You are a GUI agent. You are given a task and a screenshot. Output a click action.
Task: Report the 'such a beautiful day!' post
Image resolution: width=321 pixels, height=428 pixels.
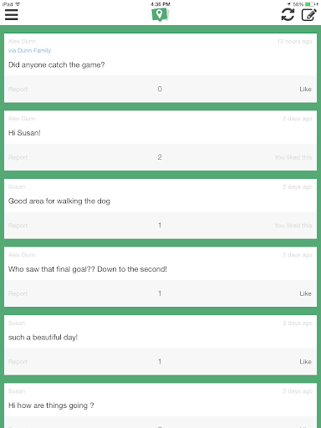[18, 361]
